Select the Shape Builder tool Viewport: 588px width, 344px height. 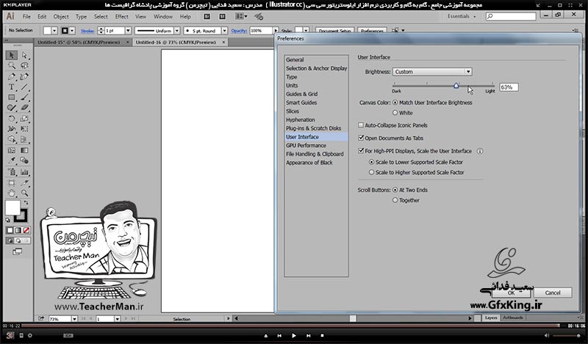coord(12,140)
